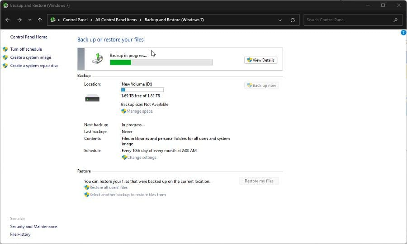The height and width of the screenshot is (244, 407).
Task: Click the Forward navigation arrow
Action: tap(19, 20)
